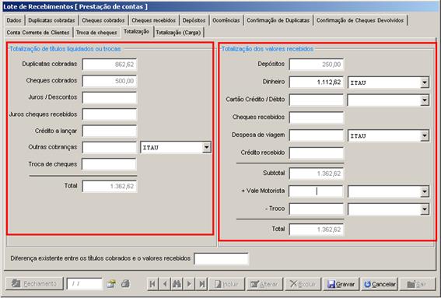Viewport: 441px width, 298px height.
Task: Expand the Despesa de viagem ITAU dropdown
Action: click(x=425, y=135)
